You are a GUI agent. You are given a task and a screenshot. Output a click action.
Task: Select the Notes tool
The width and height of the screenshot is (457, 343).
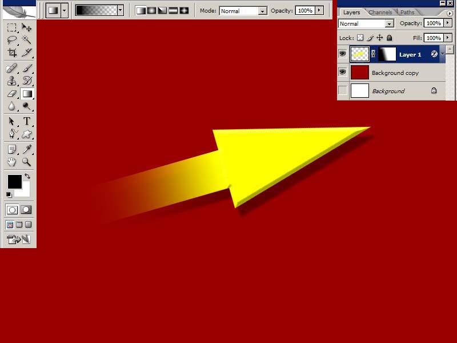tap(11, 149)
